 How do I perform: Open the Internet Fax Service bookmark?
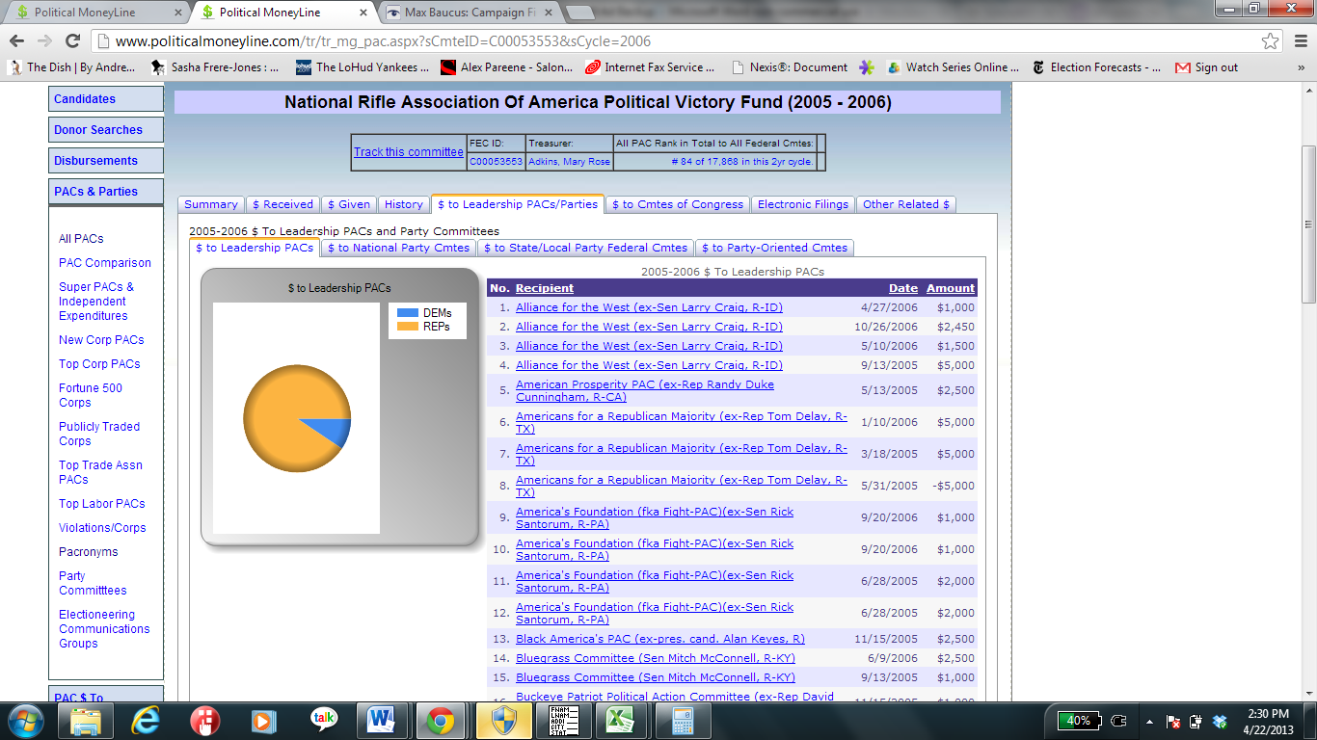tap(650, 67)
